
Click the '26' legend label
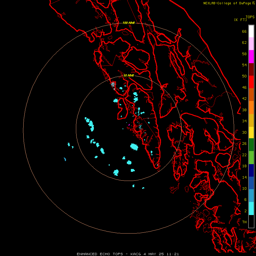[244, 144]
